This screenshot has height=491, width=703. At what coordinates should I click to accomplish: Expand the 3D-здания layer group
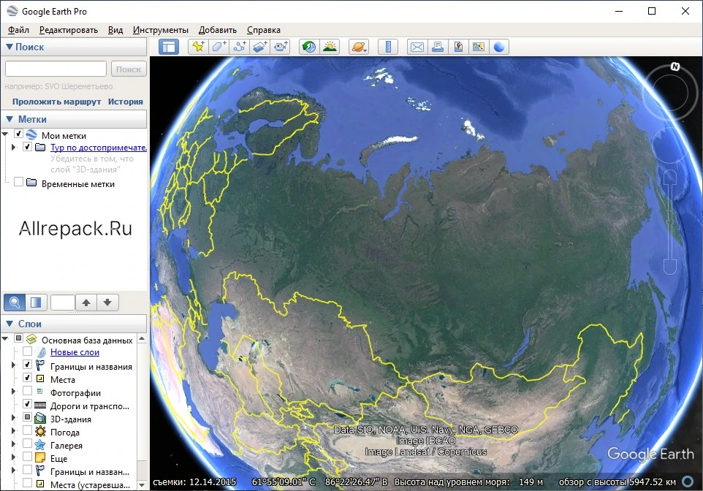point(13,417)
